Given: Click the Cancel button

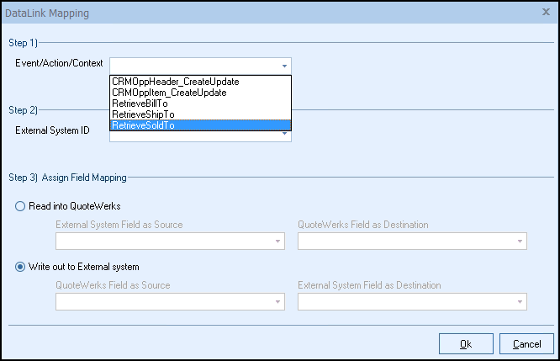Looking at the screenshot, I should pos(526,343).
